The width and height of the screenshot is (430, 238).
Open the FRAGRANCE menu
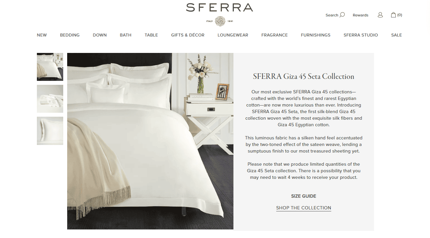coord(275,35)
